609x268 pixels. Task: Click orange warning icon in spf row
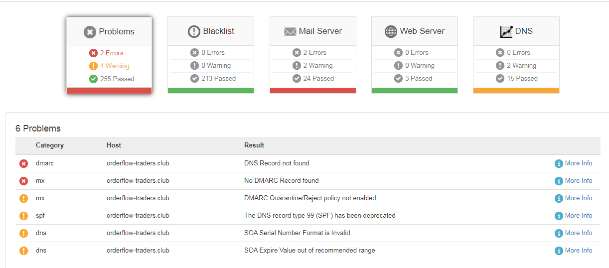(x=23, y=216)
